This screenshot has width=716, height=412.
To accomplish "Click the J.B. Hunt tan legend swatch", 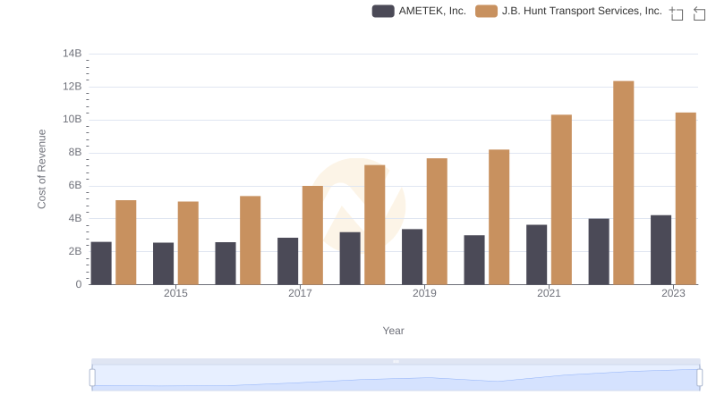I will tap(486, 11).
